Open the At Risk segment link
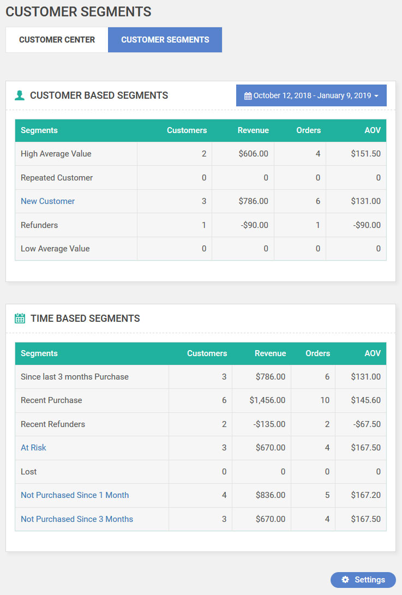402x595 pixels. click(x=33, y=448)
